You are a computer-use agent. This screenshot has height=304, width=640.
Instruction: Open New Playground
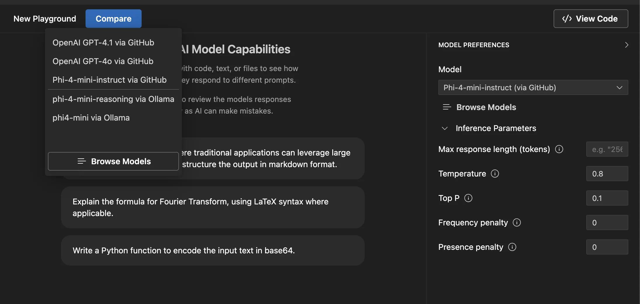click(x=45, y=19)
